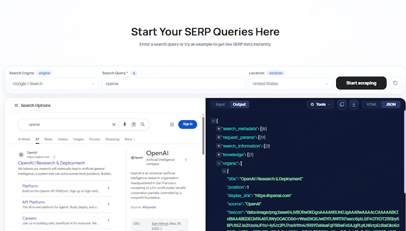Open the Search Engine dropdown

(x=54, y=84)
